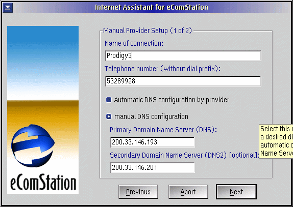
Task: Click the eComStation logo image
Action: pos(43,110)
